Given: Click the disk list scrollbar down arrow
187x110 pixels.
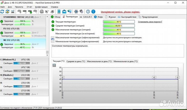Looking at the screenshot, I should point(47,55).
